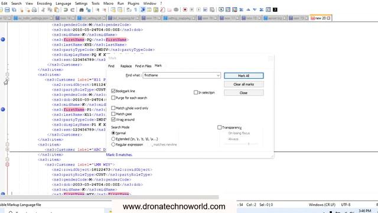Screen dimensions: 378x213
Task: Toggle synchronize horizontal scrolling icon
Action: (x=120, y=9)
